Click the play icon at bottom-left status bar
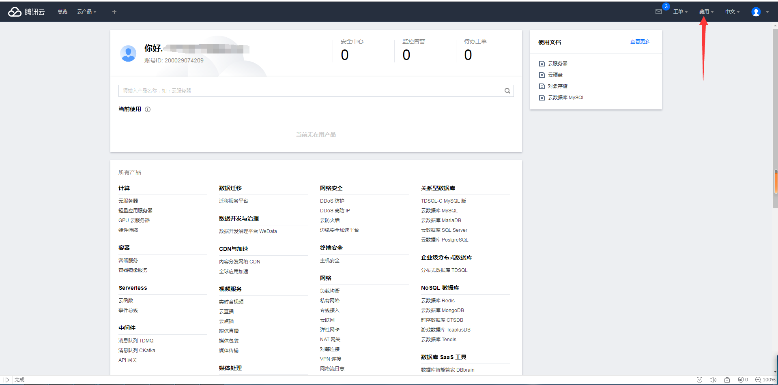The width and height of the screenshot is (778, 385). click(6, 380)
